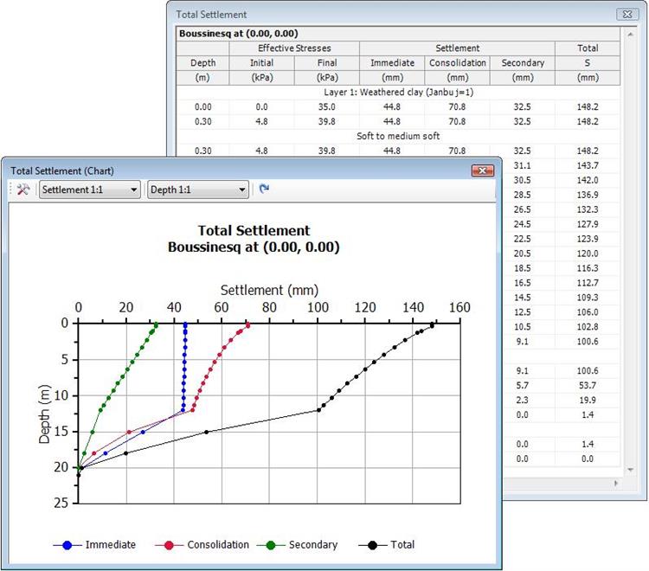649x571 pixels.
Task: Open the Depth 1:1 dropdown
Action: 198,189
